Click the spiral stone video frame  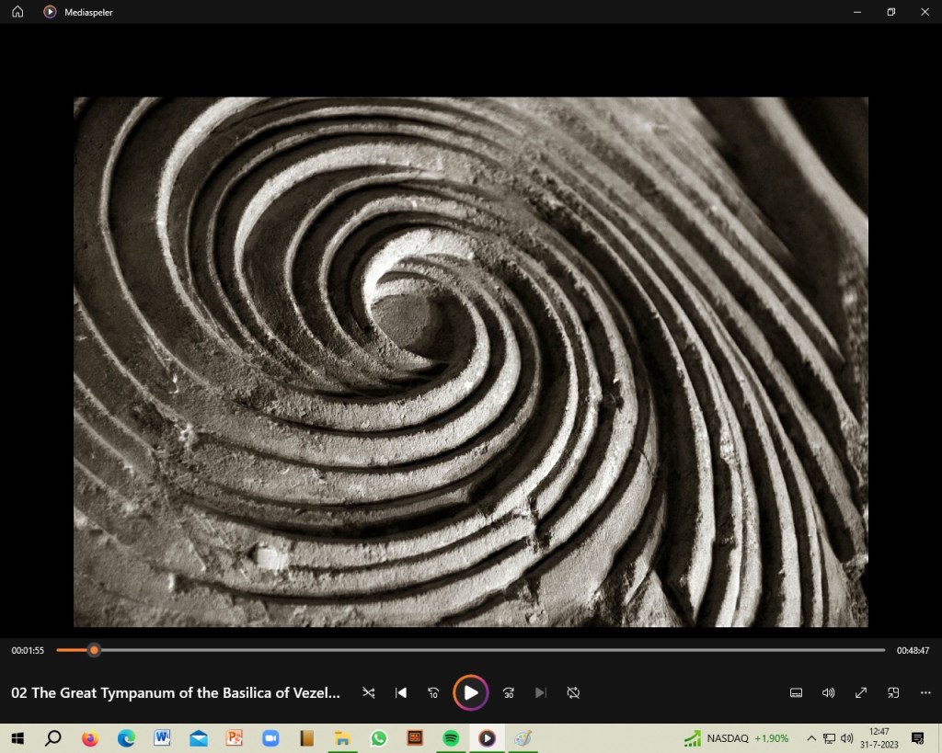[x=470, y=361]
